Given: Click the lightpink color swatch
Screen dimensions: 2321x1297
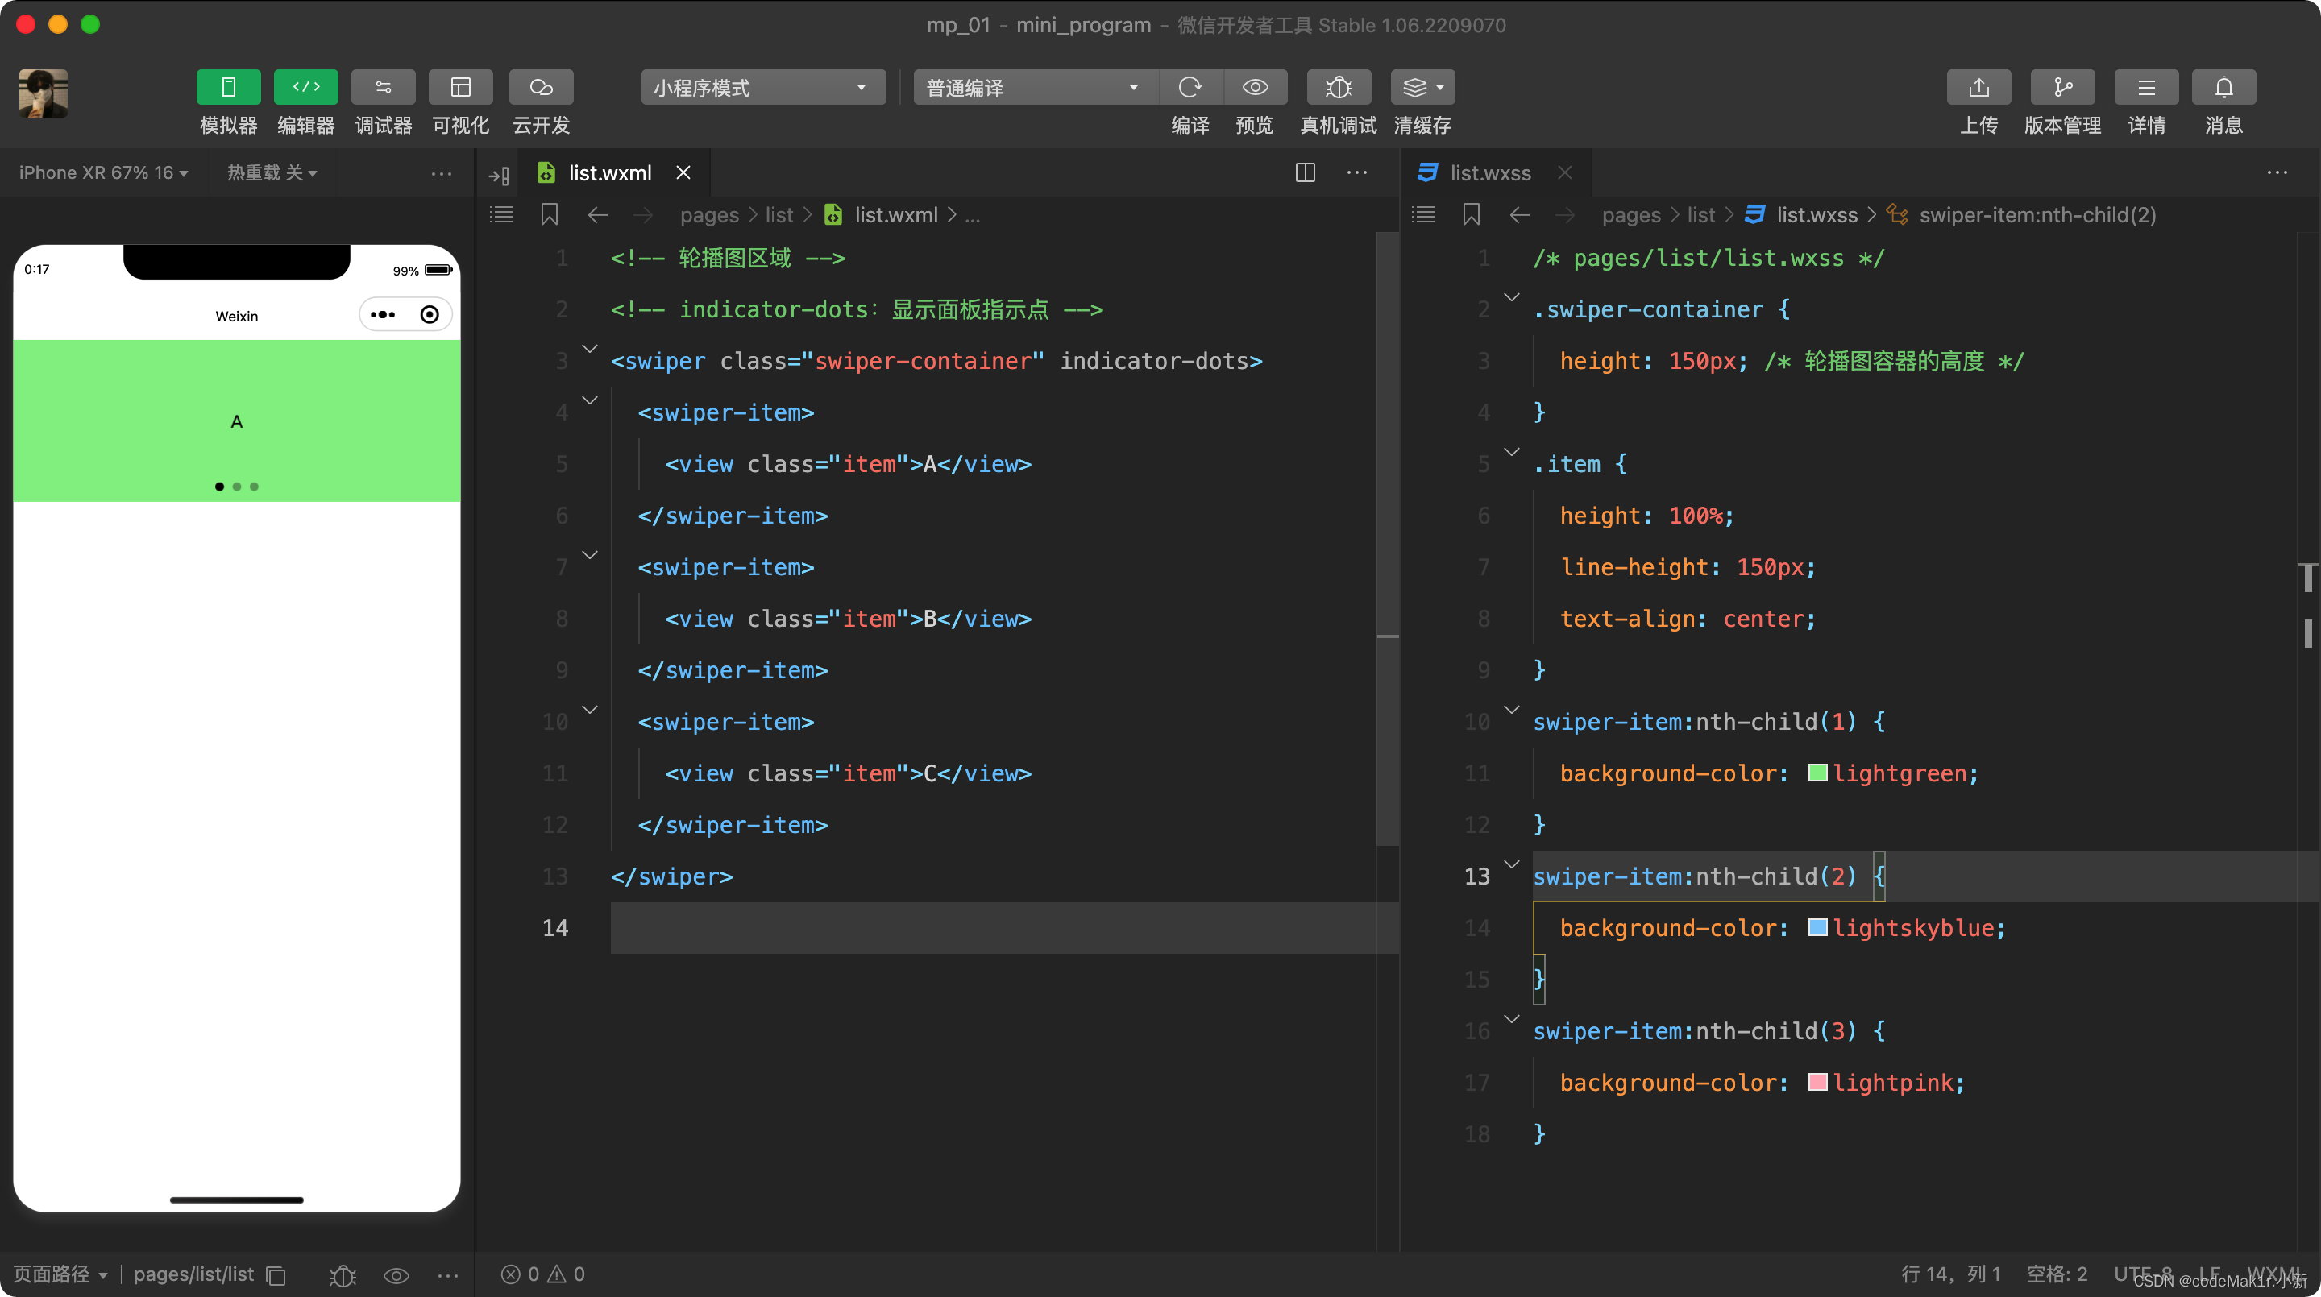Looking at the screenshot, I should pyautogui.click(x=1817, y=1082).
